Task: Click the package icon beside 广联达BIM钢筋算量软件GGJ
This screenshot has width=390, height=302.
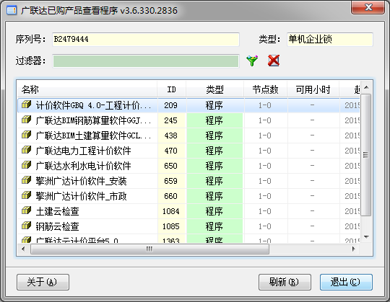Action: point(26,120)
